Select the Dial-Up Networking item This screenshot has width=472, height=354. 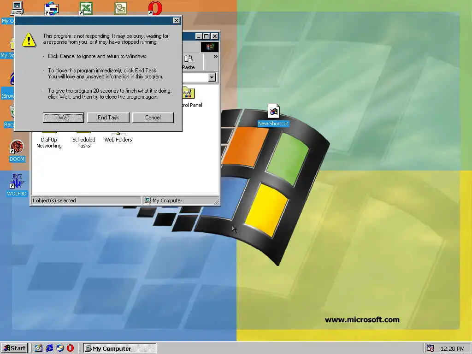(x=49, y=140)
